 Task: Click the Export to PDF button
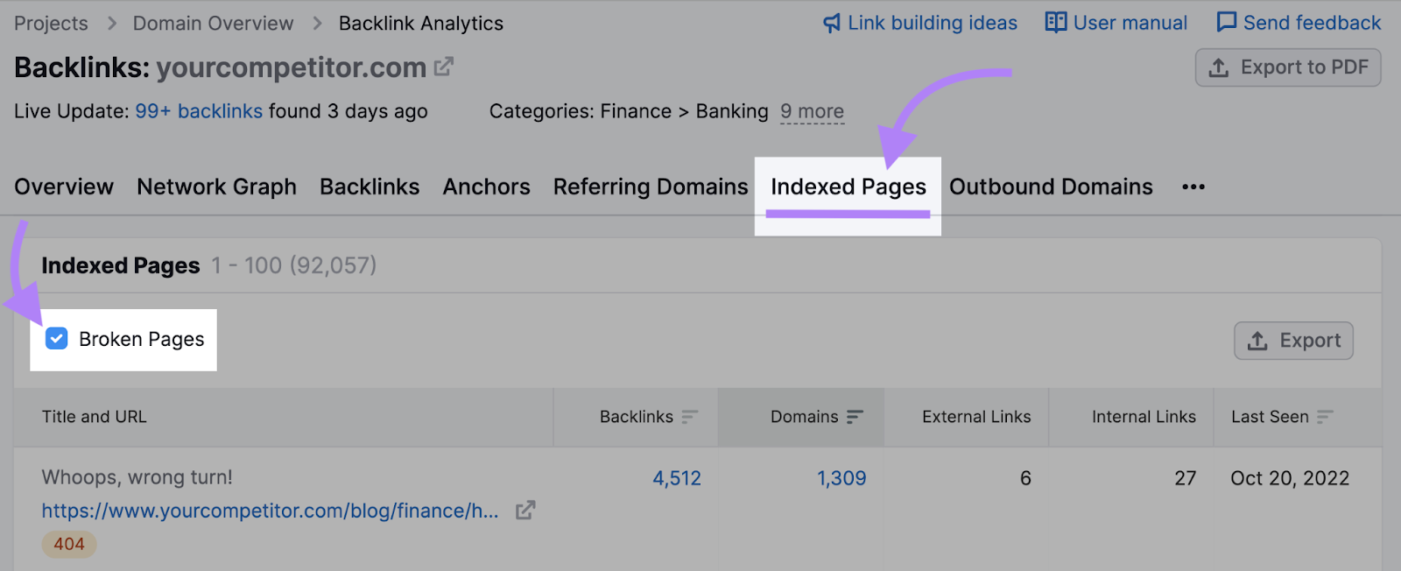pyautogui.click(x=1288, y=67)
